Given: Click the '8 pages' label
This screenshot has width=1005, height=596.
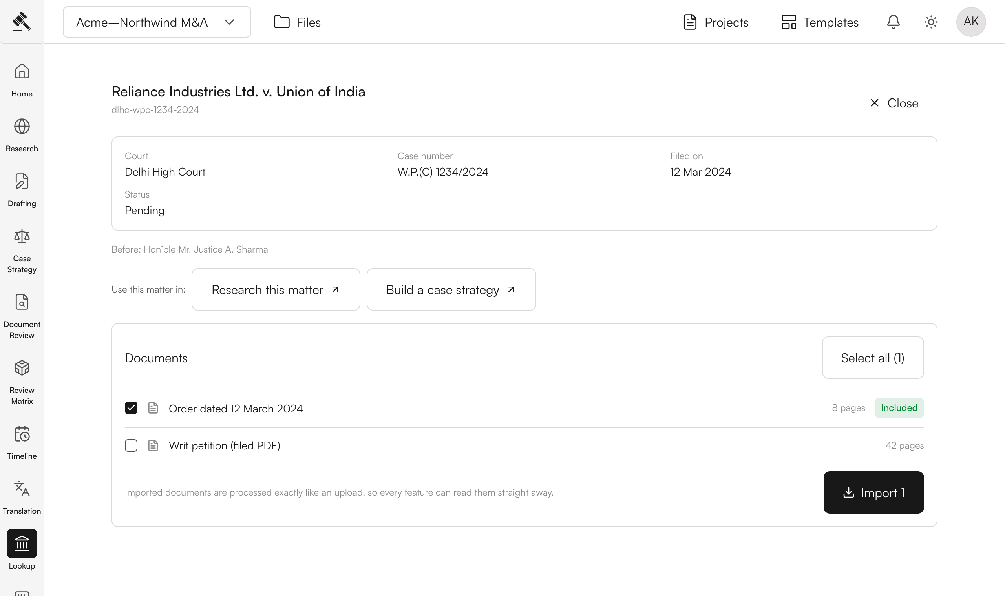Looking at the screenshot, I should tap(848, 408).
